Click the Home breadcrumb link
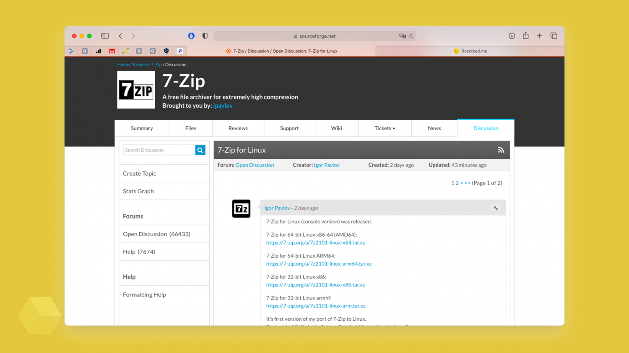 (123, 64)
